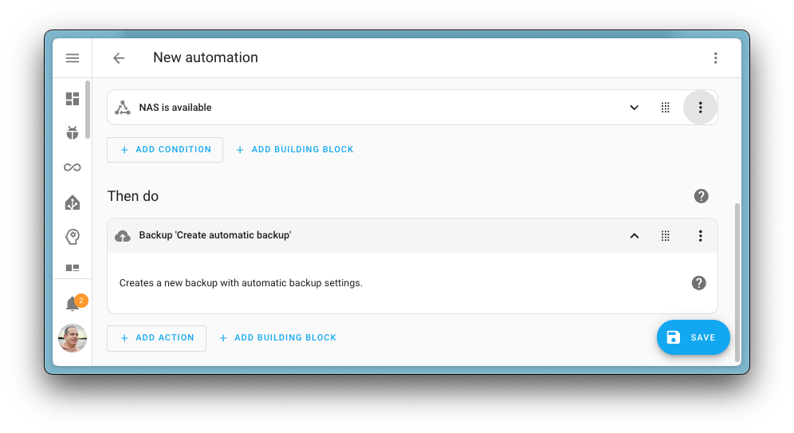Open the partially visible grid sidebar icon
Screen dimensions: 794x433
pos(73,268)
